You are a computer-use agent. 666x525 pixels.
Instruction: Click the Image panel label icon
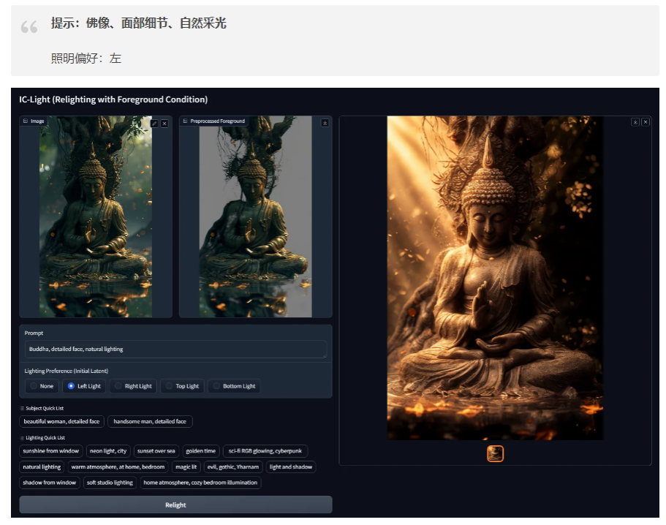point(26,121)
